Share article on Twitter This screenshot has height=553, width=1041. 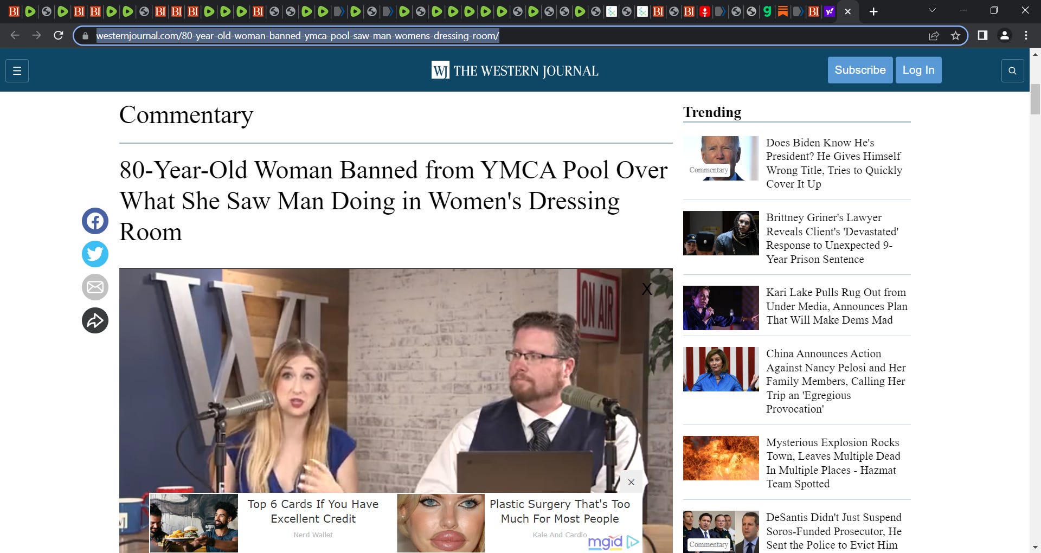(x=95, y=254)
